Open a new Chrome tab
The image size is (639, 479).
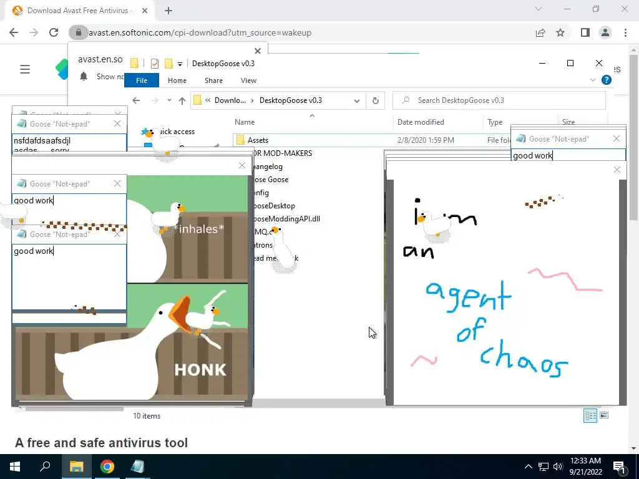pos(168,11)
